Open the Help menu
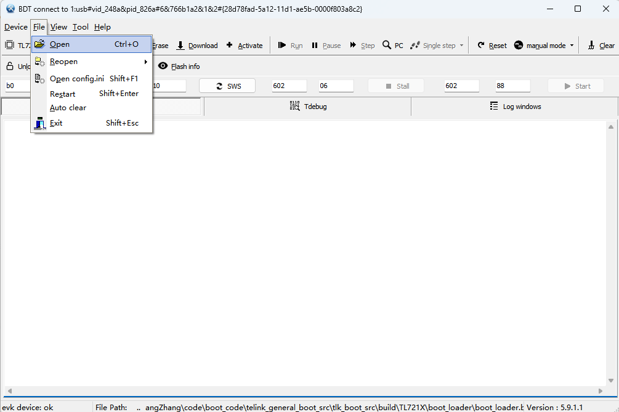The height and width of the screenshot is (412, 619). (x=102, y=27)
